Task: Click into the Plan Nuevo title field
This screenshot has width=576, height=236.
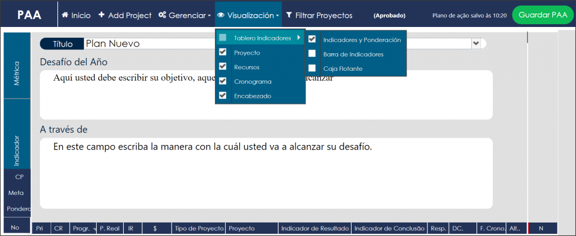Action: (x=277, y=44)
